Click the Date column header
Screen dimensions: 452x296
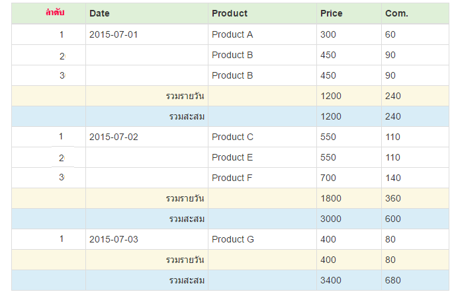point(100,13)
